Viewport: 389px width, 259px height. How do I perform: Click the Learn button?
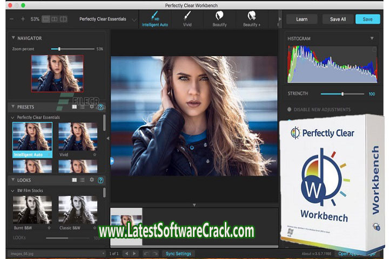point(301,19)
